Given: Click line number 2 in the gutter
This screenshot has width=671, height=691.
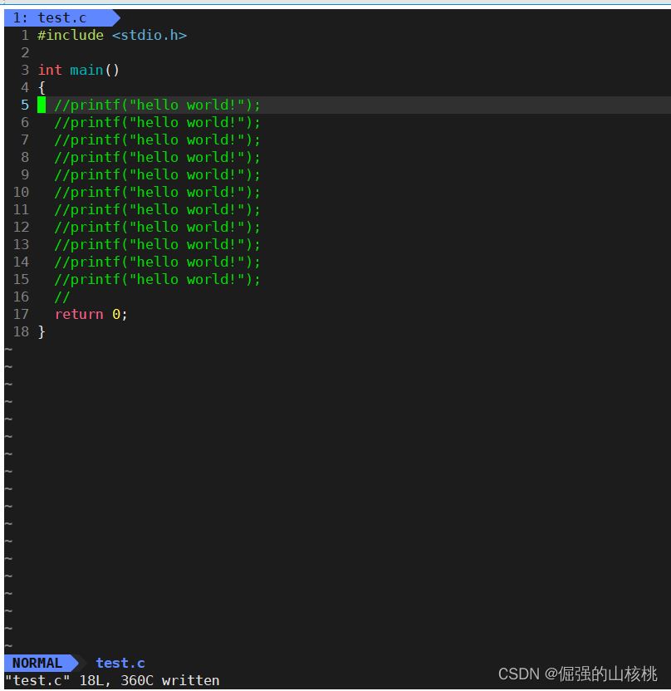Looking at the screenshot, I should (25, 53).
